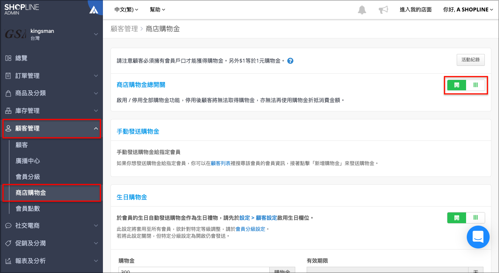Open the 你好, A SHOPLINE account menu

(468, 10)
